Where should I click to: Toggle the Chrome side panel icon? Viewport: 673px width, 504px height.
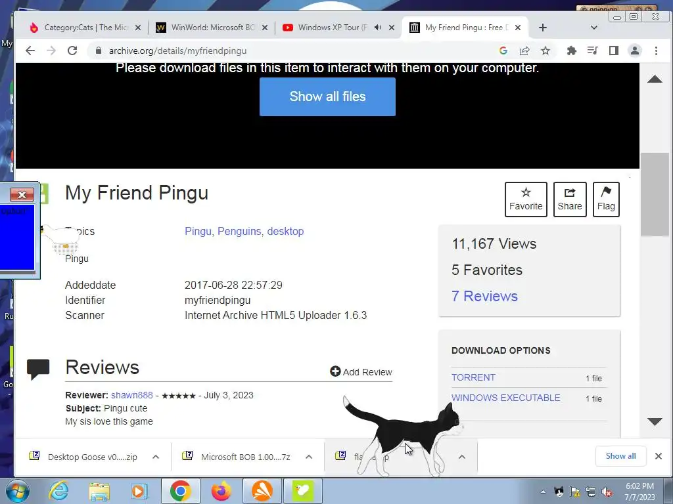614,51
